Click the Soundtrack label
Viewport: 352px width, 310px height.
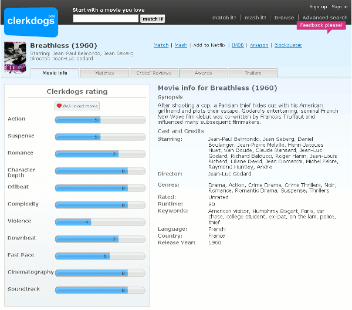click(23, 289)
